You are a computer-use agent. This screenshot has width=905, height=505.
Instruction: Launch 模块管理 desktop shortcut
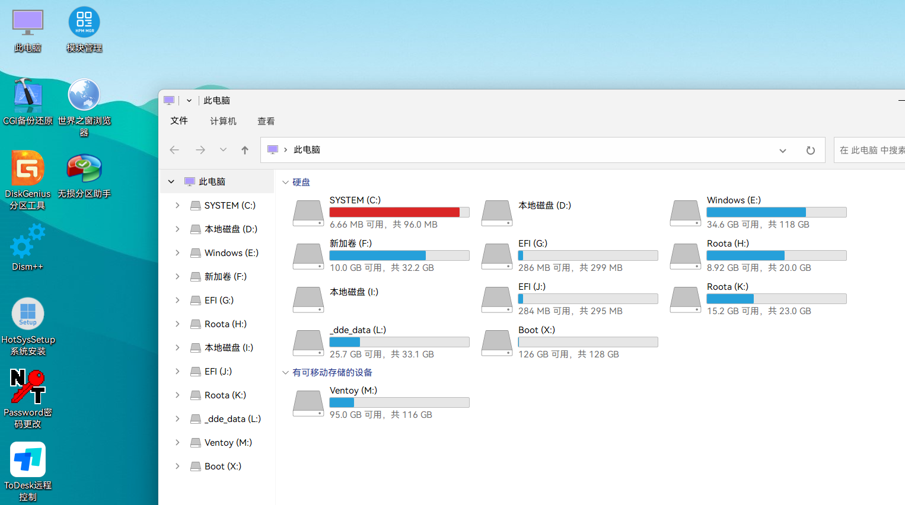84,31
